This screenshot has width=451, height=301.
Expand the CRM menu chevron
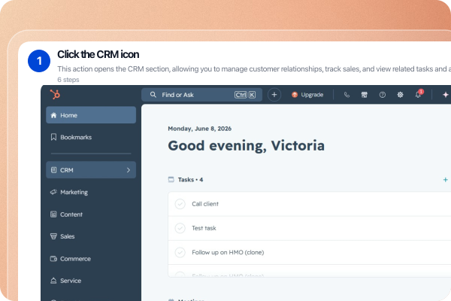point(129,170)
